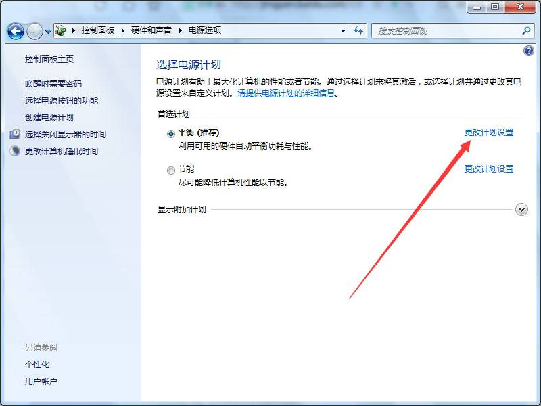541x406 pixels.
Task: Click 更改计划设置 for 平衡 plan
Action: [489, 132]
